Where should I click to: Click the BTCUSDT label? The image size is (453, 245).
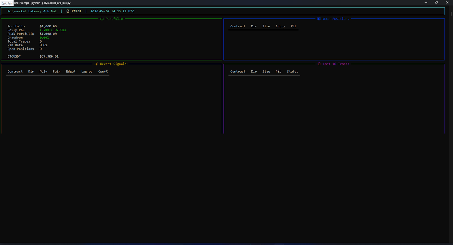click(14, 56)
